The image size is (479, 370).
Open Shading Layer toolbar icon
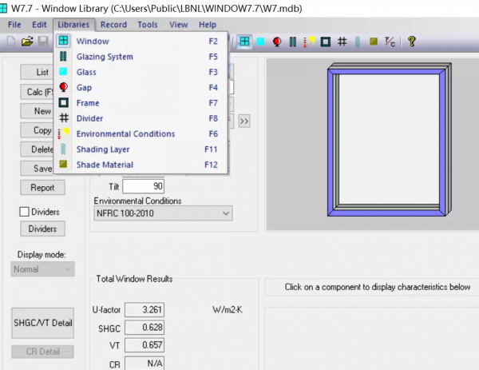coord(358,42)
